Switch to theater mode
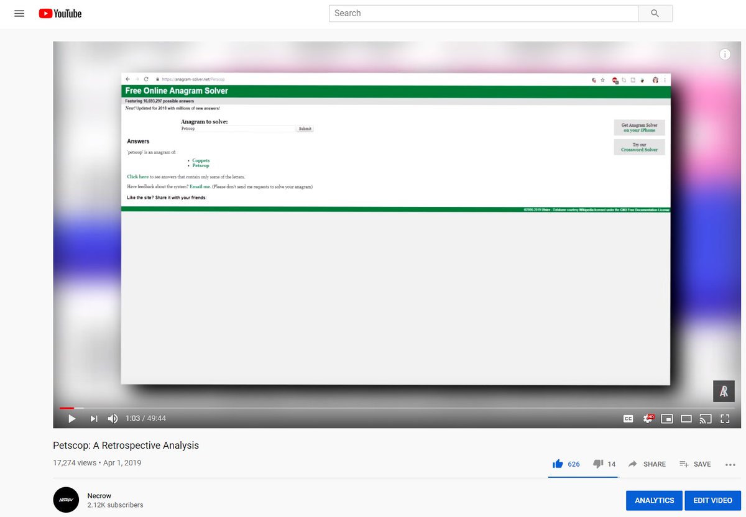746x517 pixels. coord(686,418)
